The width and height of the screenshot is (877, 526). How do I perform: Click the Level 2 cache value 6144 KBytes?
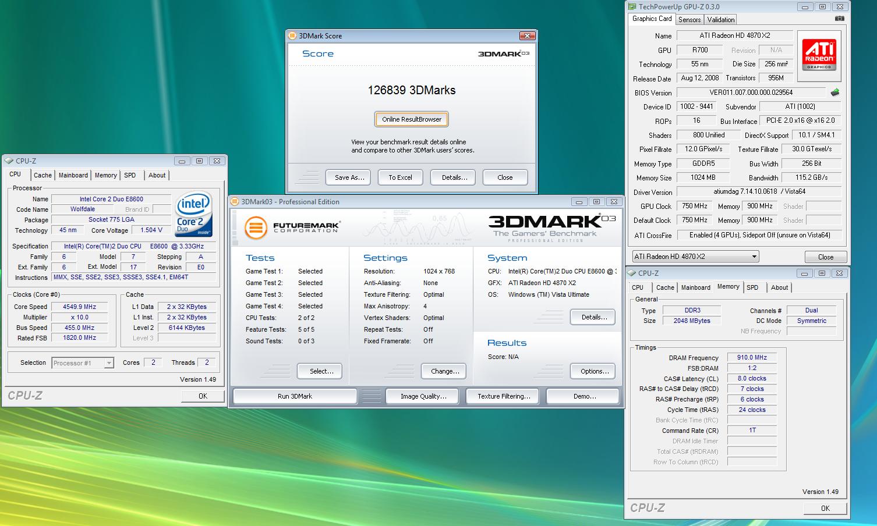pos(186,328)
